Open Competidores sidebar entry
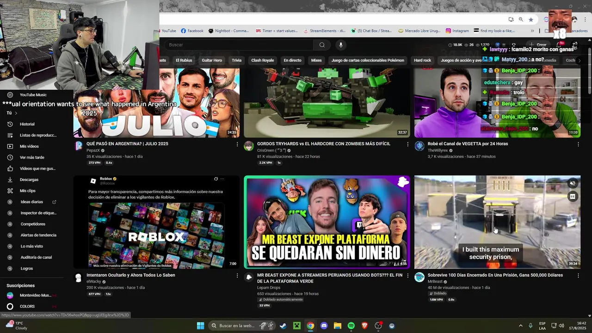 (x=33, y=224)
